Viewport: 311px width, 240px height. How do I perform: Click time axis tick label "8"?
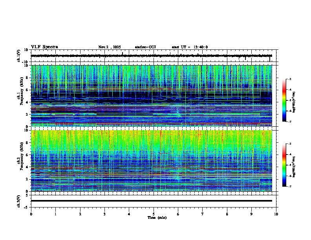click(227, 214)
